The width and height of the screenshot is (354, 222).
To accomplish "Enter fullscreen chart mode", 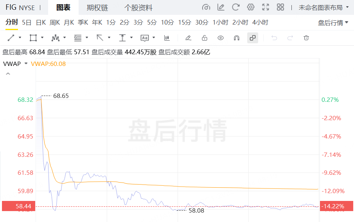I will tap(266, 7).
